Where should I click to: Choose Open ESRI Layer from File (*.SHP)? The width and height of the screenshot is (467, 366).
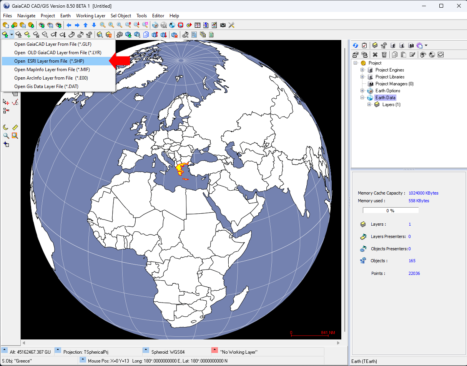point(49,61)
